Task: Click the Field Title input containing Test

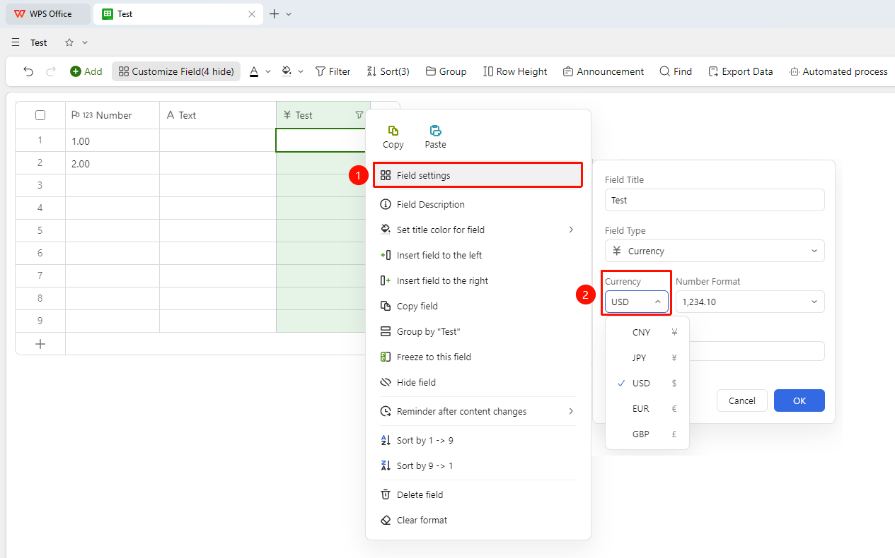Action: pos(715,200)
